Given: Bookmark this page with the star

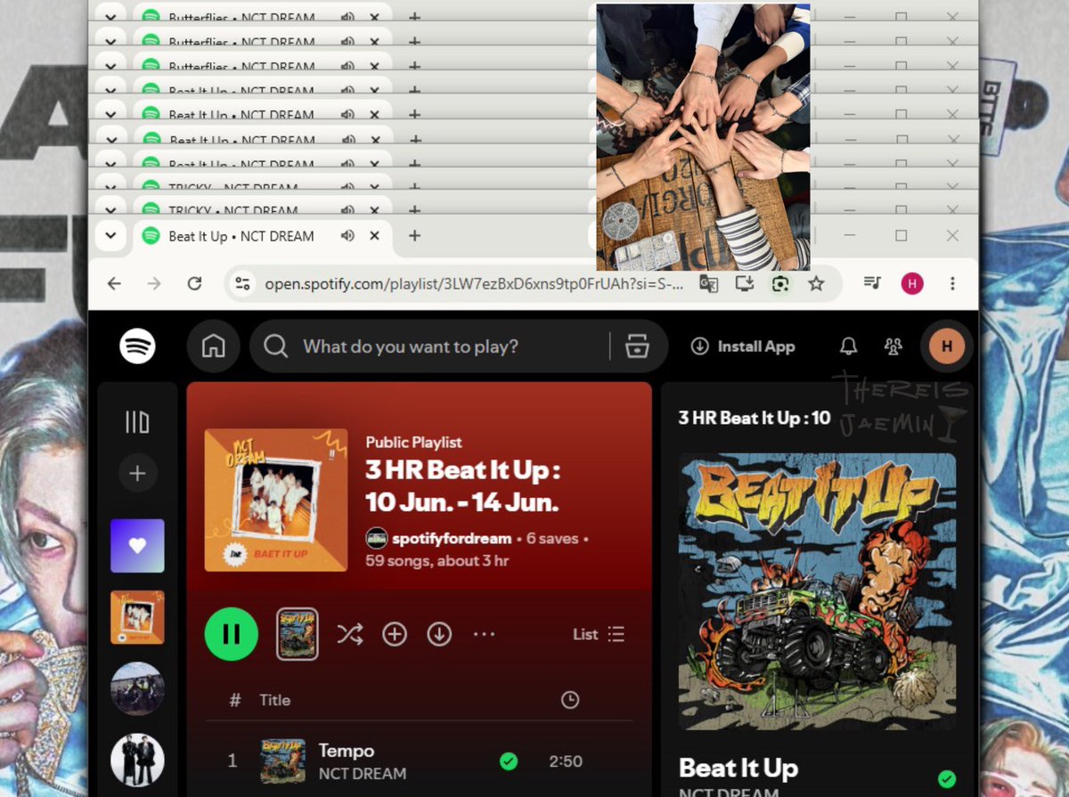Looking at the screenshot, I should coord(816,283).
